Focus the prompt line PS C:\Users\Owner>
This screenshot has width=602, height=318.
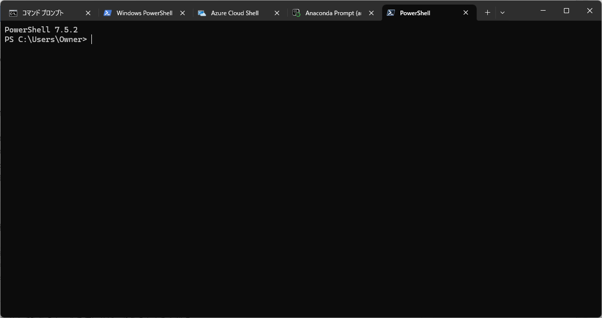click(46, 39)
